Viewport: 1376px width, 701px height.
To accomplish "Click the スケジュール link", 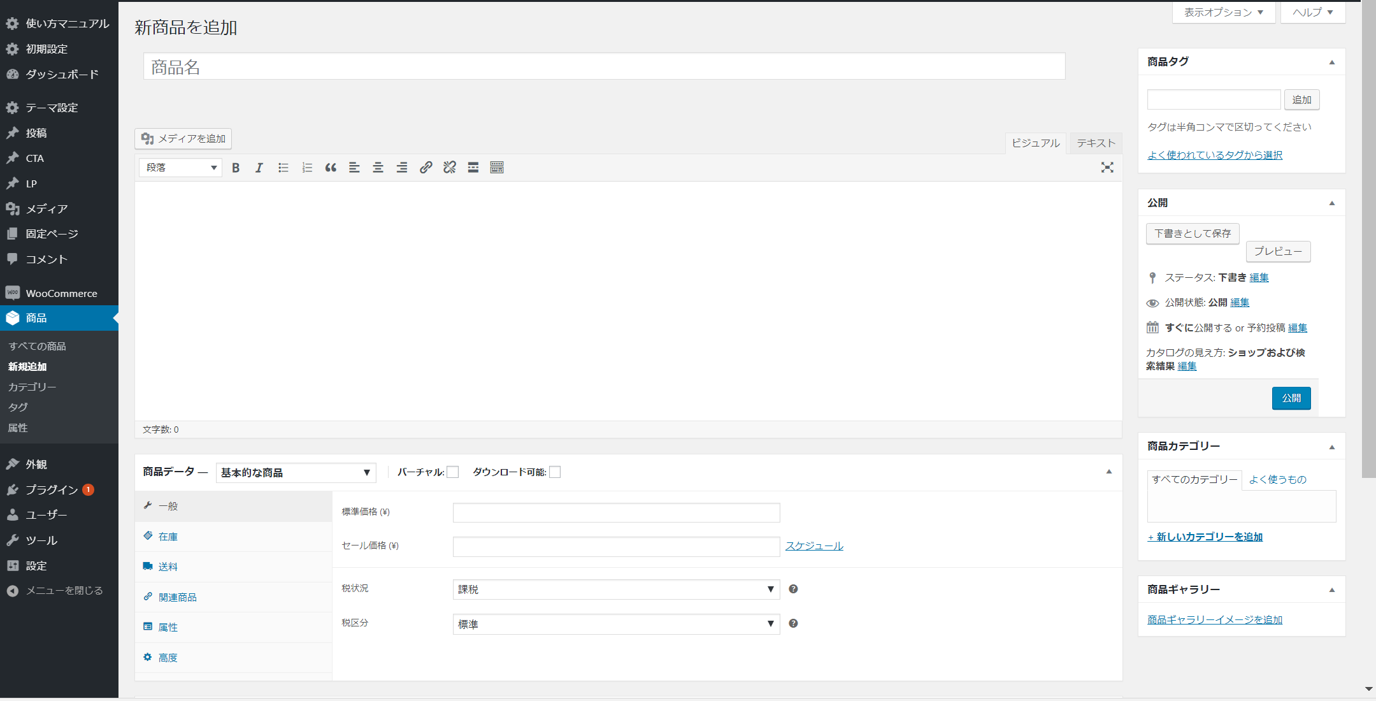I will coord(814,546).
